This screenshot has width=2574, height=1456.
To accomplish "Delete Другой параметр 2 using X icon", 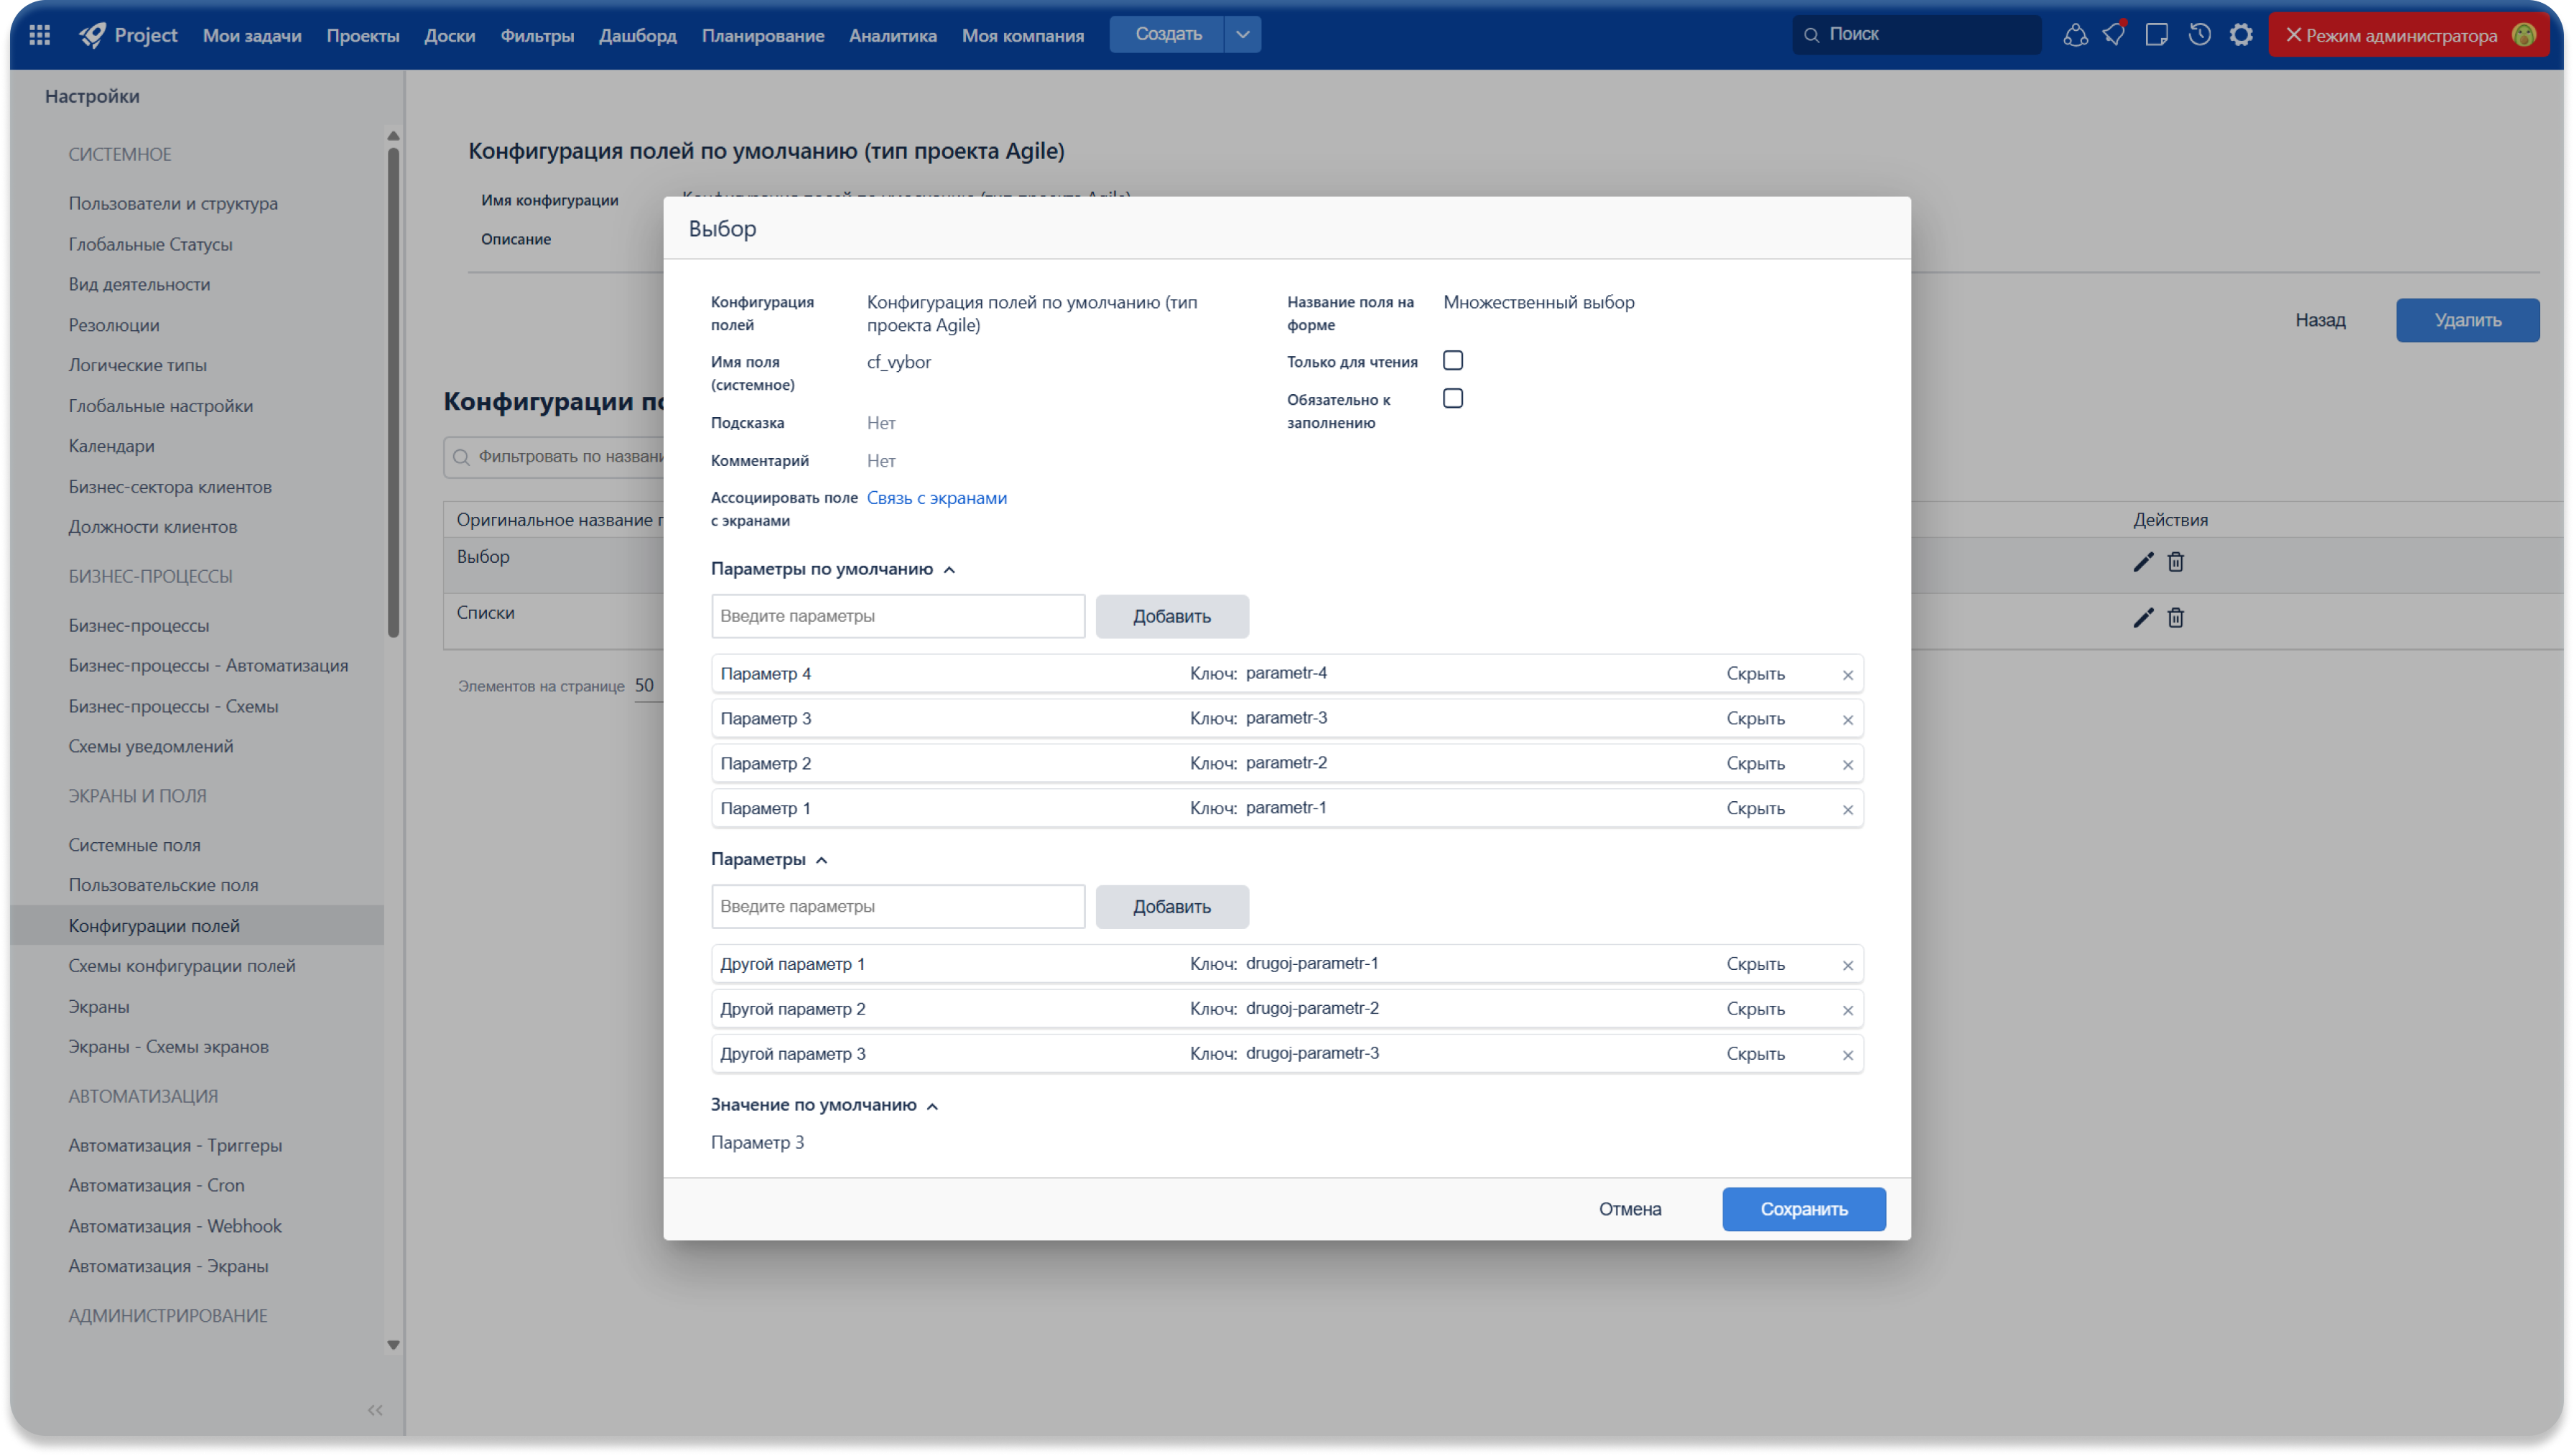I will click(x=1847, y=1010).
